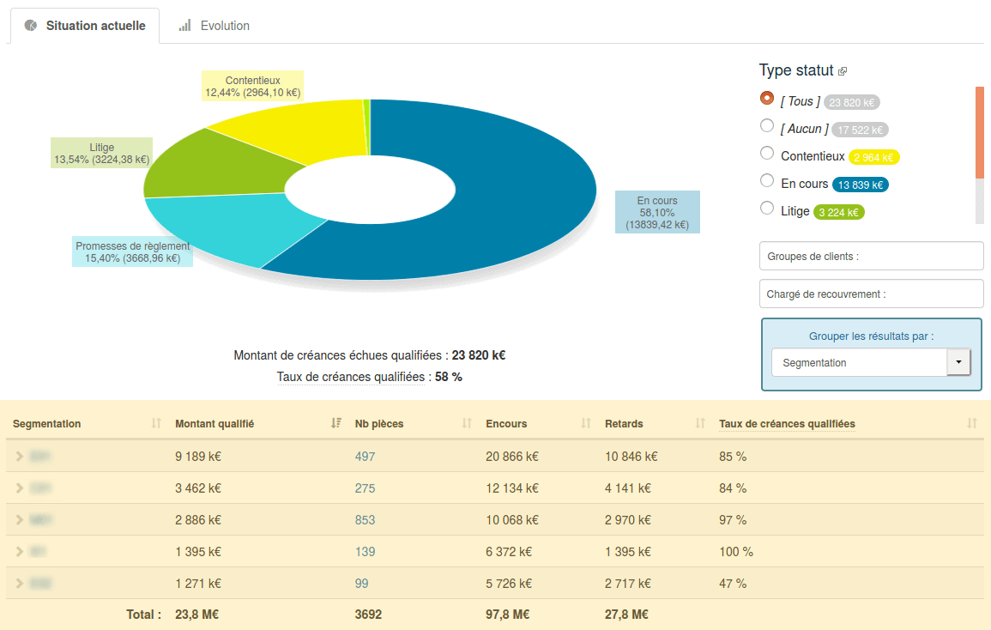
Task: Sort by Segmentation column sort icon
Action: tap(156, 423)
